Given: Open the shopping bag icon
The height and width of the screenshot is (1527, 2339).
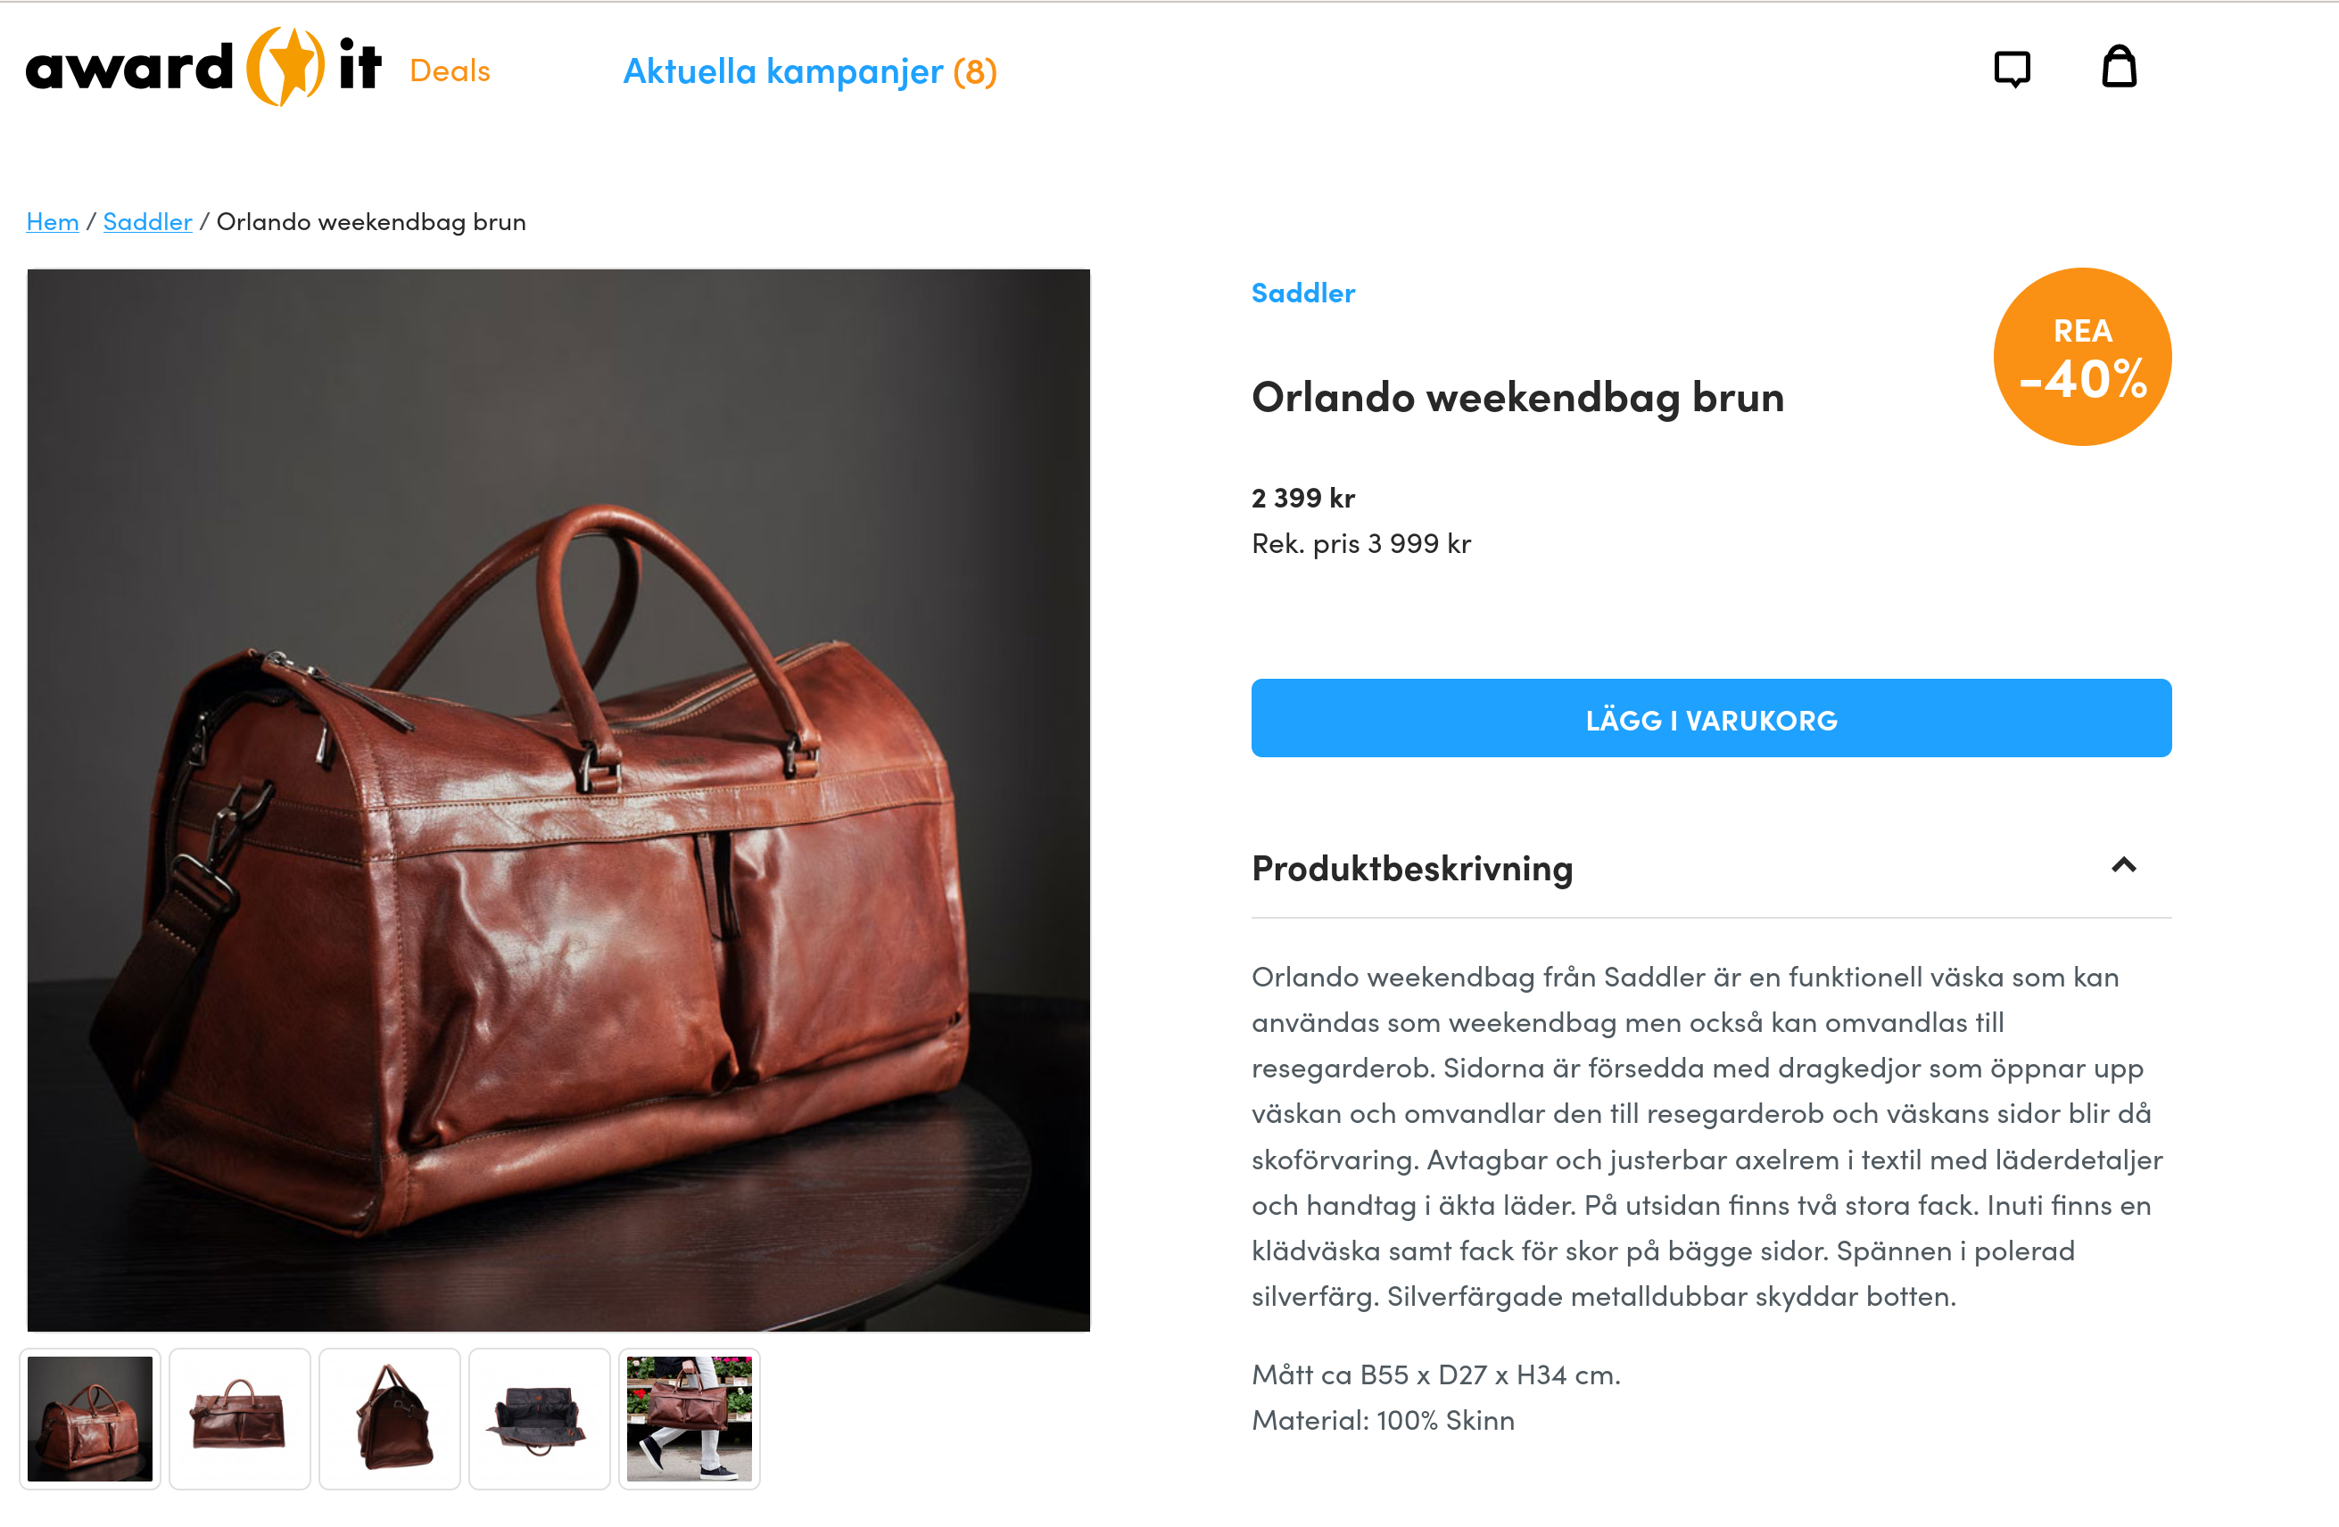Looking at the screenshot, I should tap(2119, 68).
